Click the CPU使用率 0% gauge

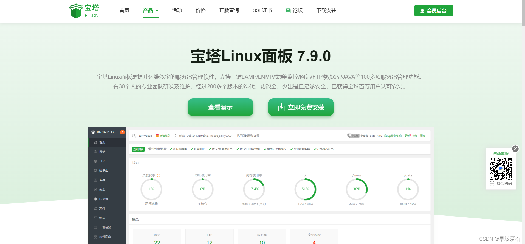tap(203, 189)
